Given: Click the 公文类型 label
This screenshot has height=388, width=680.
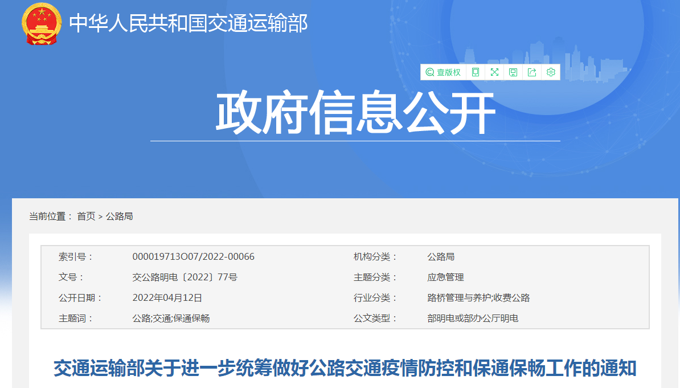Looking at the screenshot, I should [x=375, y=318].
